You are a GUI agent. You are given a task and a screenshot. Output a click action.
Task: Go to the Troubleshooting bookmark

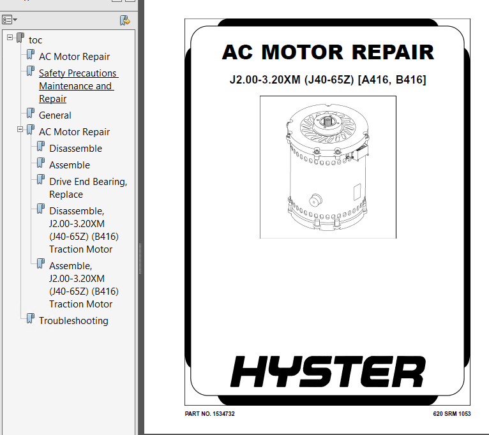[x=73, y=321]
